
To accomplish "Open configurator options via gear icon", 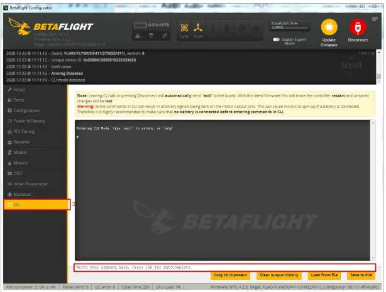I will [375, 19].
